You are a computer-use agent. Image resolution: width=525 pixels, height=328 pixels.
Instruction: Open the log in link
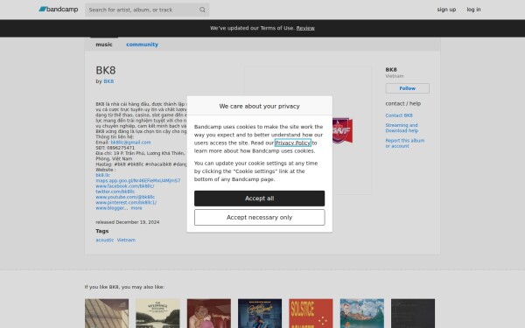(473, 10)
